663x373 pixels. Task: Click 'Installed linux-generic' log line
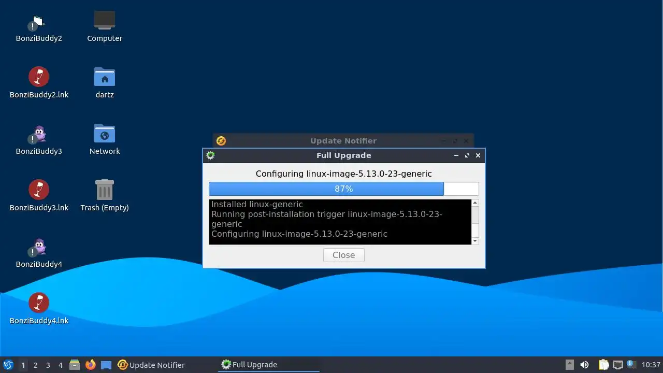[257, 204]
